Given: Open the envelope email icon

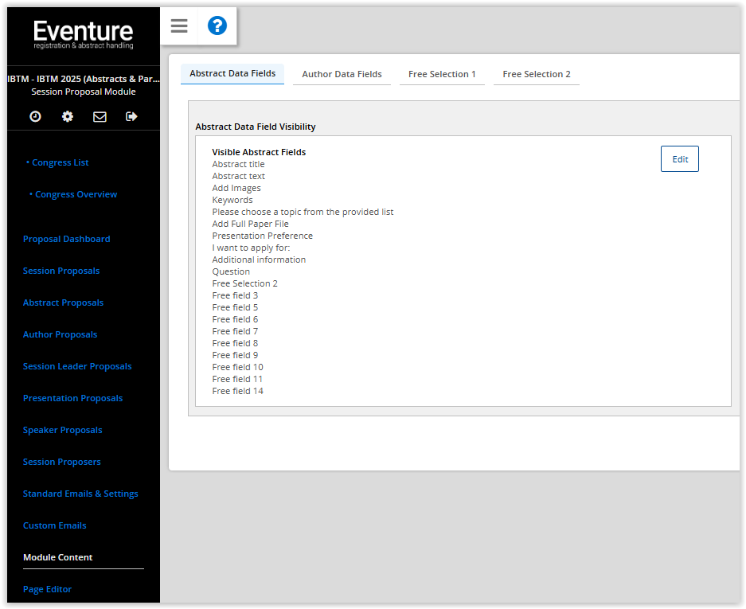Looking at the screenshot, I should [x=99, y=116].
